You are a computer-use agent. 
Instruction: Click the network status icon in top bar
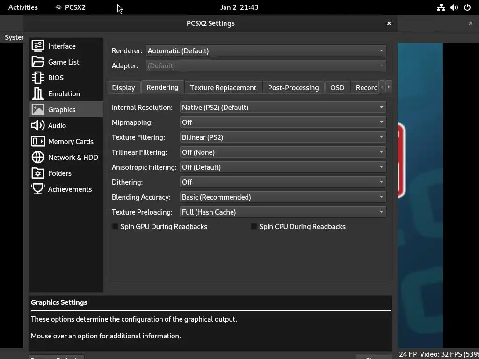tap(441, 7)
